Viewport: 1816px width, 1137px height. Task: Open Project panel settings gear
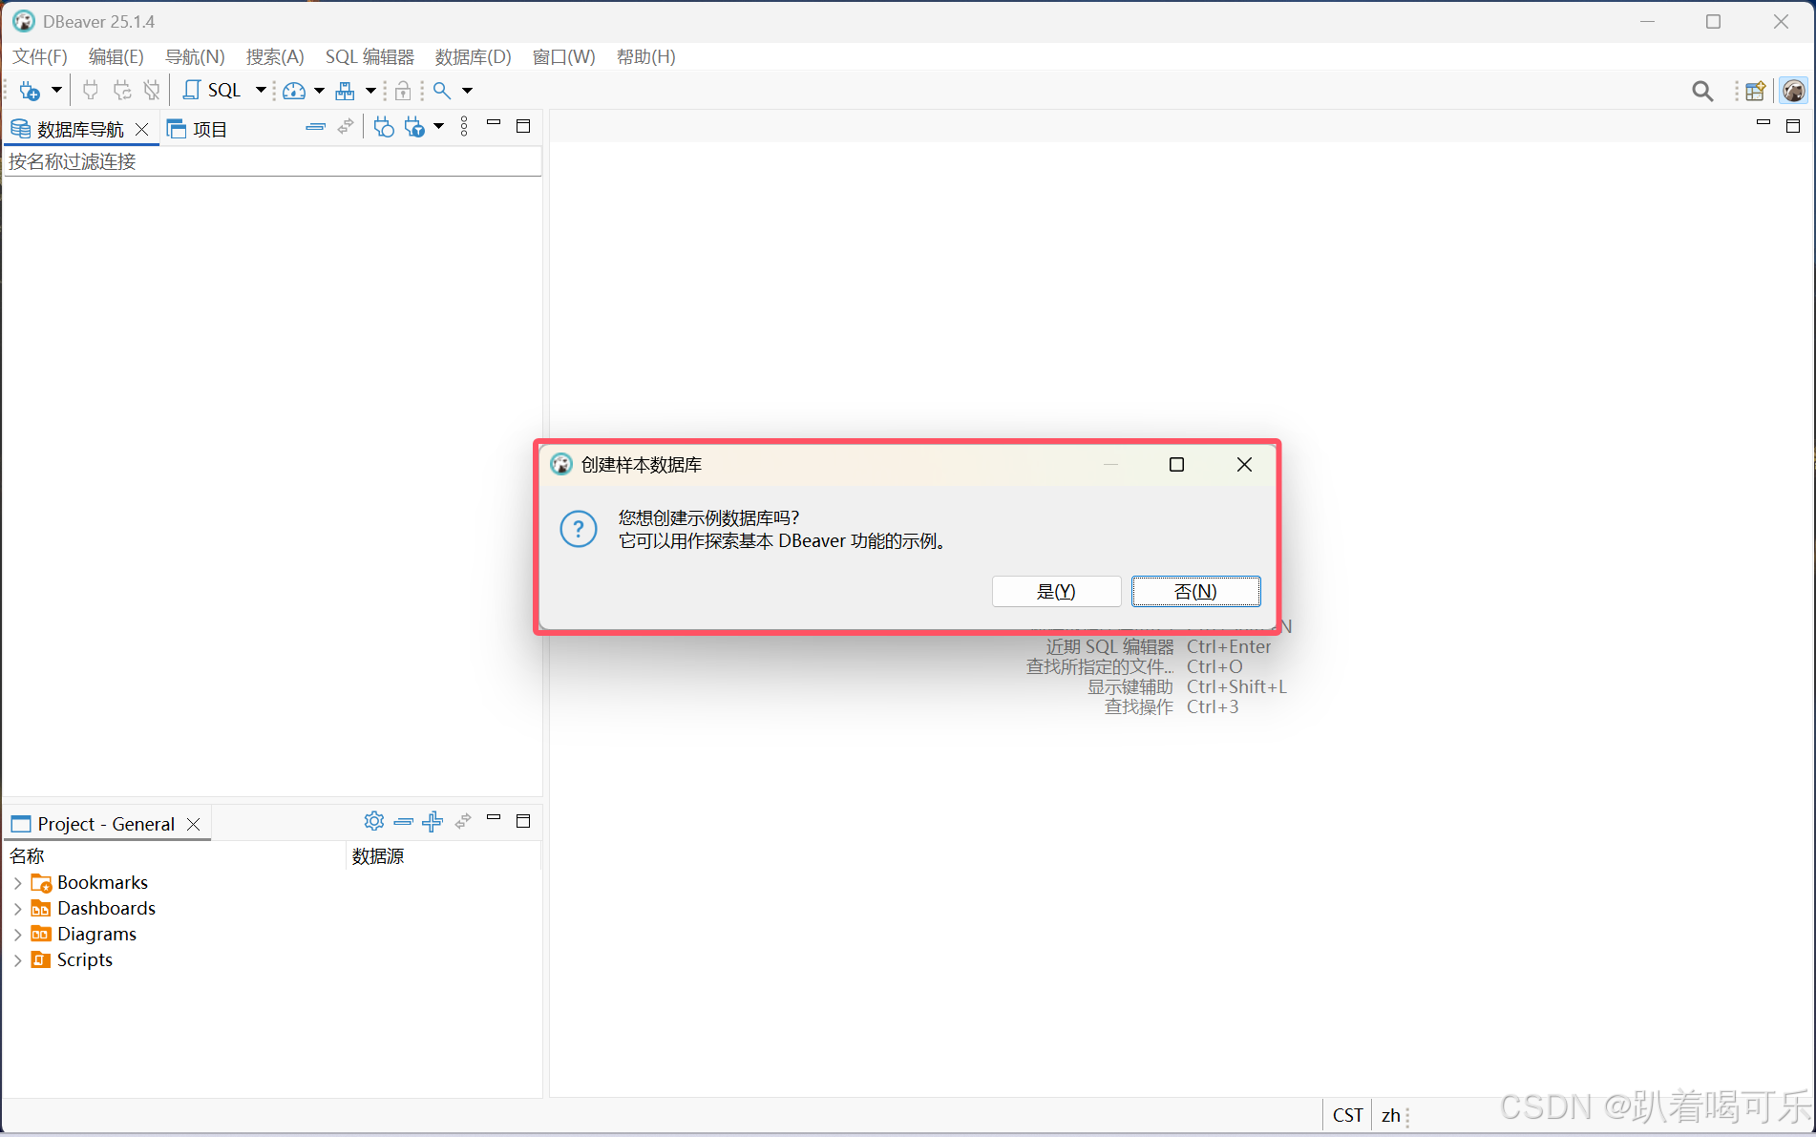pyautogui.click(x=373, y=821)
